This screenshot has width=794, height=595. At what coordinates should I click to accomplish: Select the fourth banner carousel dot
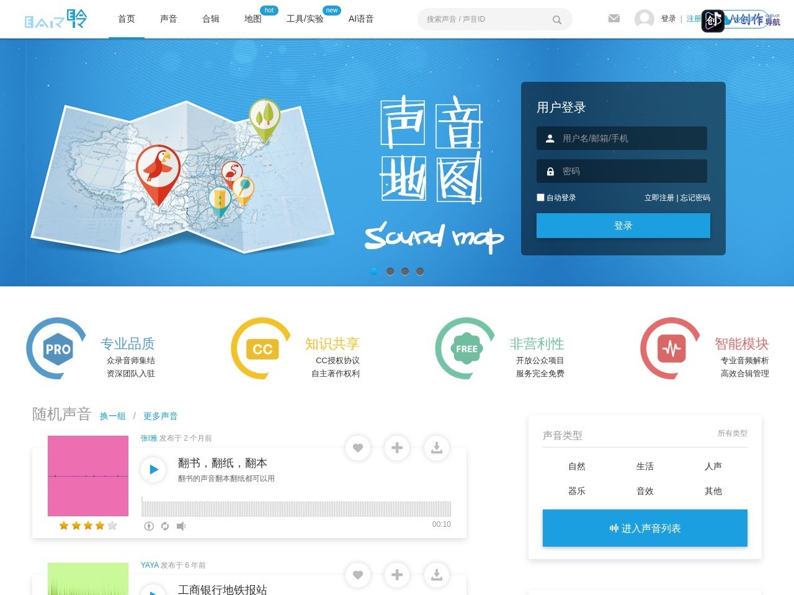point(420,271)
